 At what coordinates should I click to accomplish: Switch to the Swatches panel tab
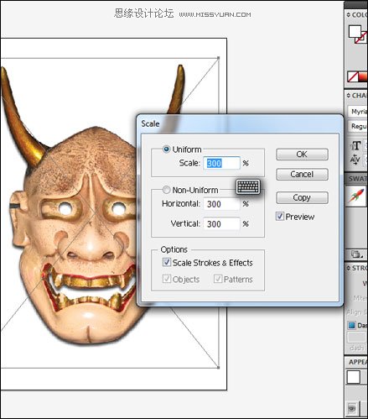[x=357, y=179]
